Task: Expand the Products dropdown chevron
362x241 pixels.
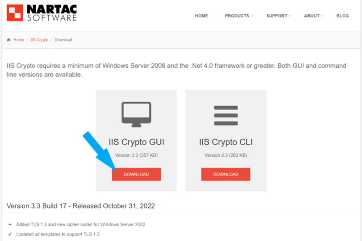Action: click(252, 16)
